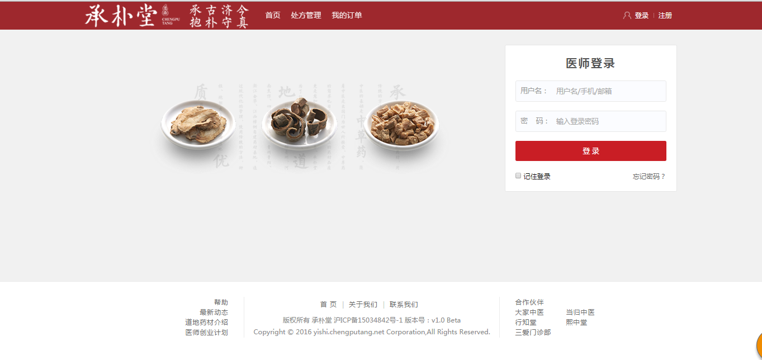The height and width of the screenshot is (360, 762).
Task: Open the 联系我们 footer link
Action: (404, 305)
